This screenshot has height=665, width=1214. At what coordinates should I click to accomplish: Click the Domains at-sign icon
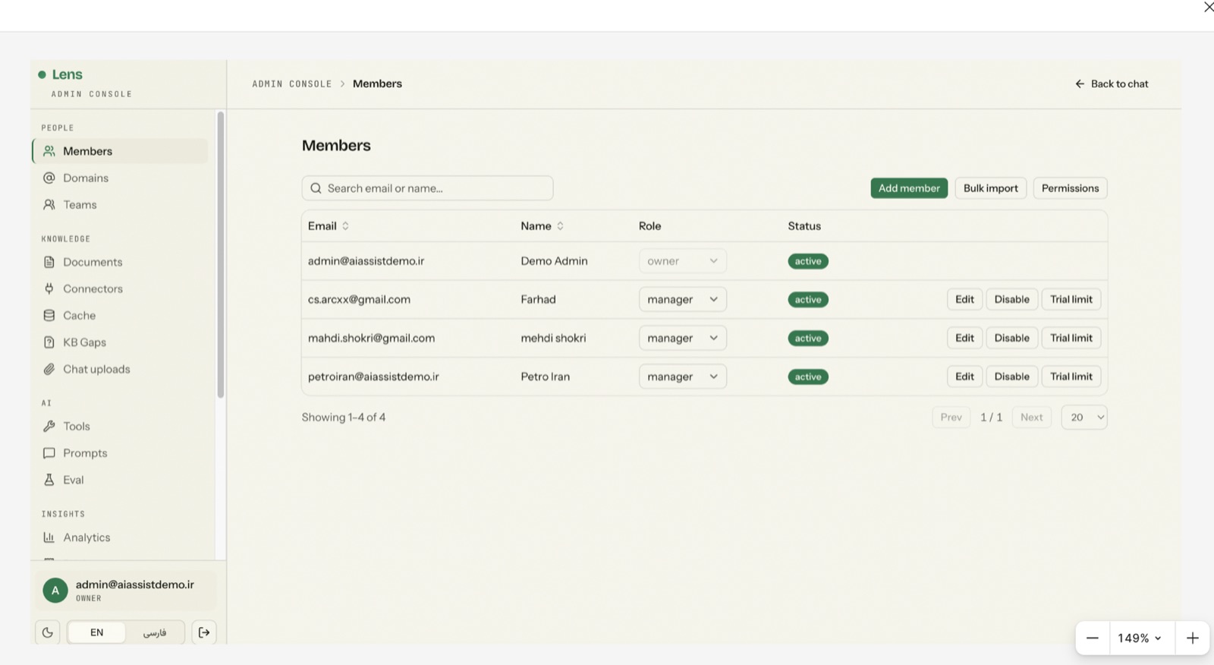49,178
